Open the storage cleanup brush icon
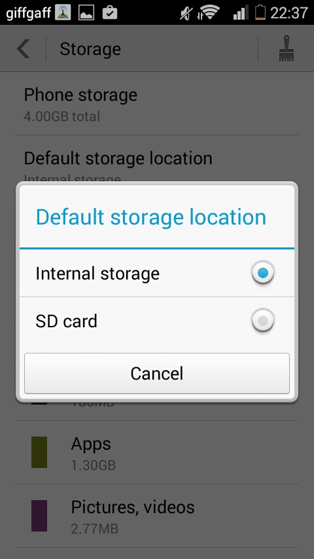Image resolution: width=314 pixels, height=559 pixels. click(x=287, y=48)
